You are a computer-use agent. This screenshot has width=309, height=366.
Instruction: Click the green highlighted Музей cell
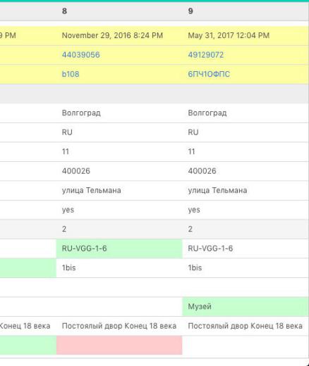pyautogui.click(x=246, y=306)
